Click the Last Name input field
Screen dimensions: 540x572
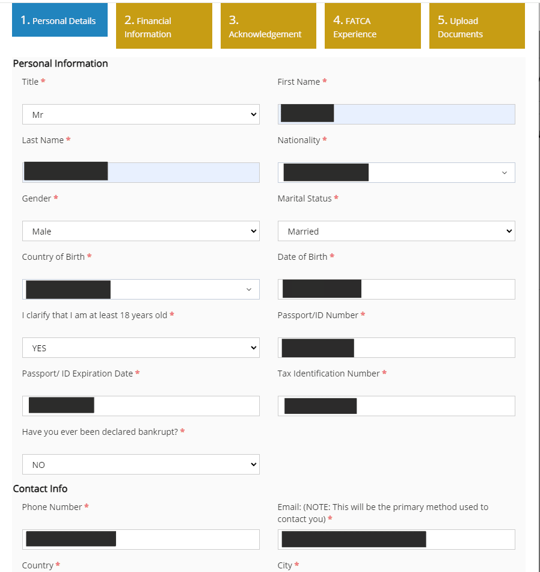pos(141,173)
